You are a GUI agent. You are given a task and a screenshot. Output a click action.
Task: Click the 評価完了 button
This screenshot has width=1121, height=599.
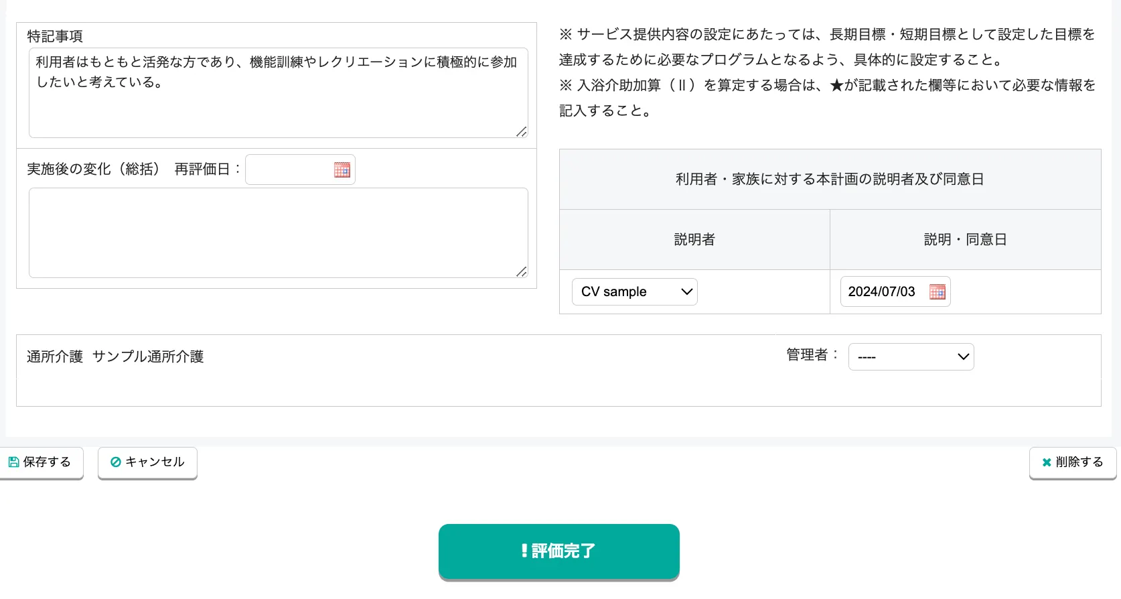tap(559, 551)
